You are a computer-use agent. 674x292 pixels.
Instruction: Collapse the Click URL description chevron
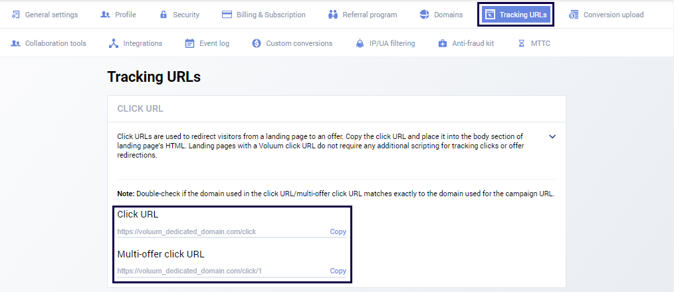pos(552,136)
